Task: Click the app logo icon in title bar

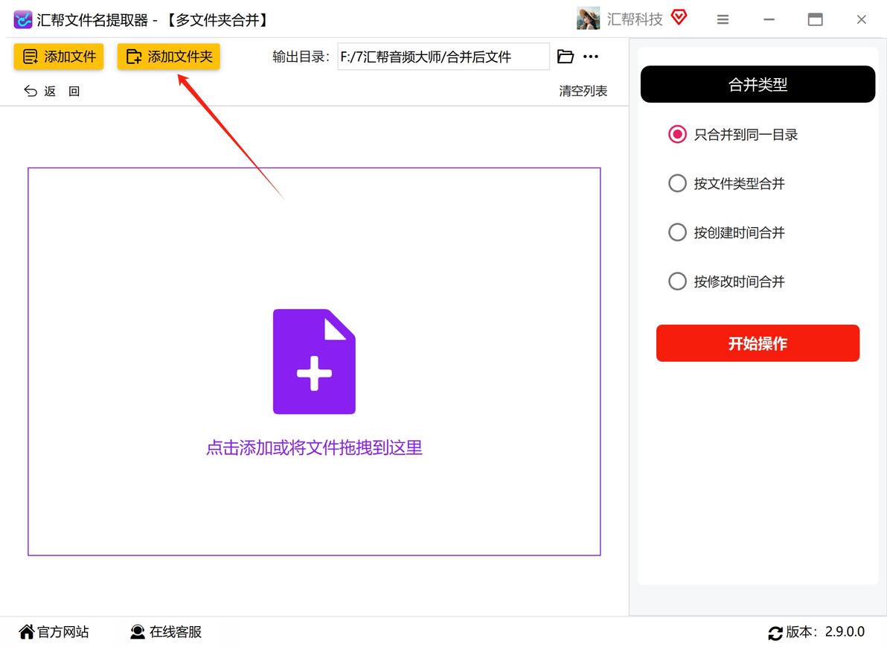Action: 22,20
